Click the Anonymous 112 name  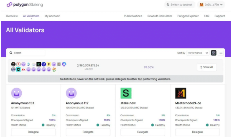[x=77, y=103]
